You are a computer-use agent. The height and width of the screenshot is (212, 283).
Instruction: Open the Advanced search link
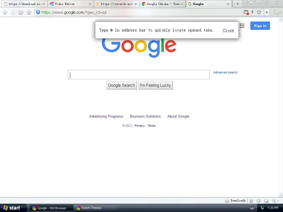click(x=225, y=72)
